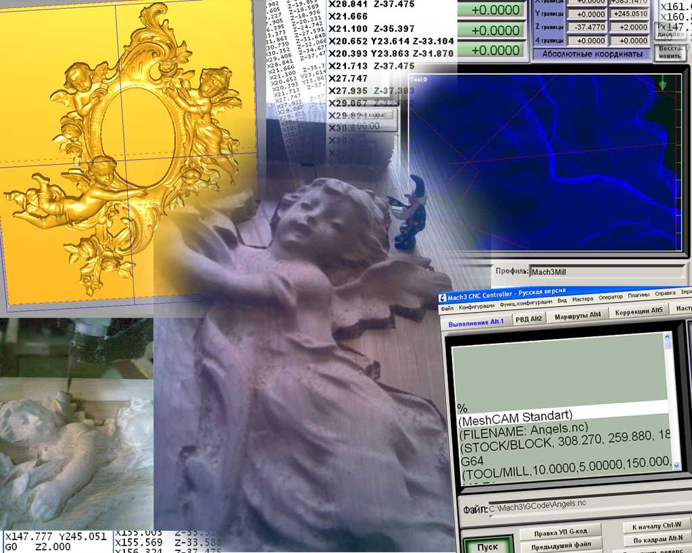Click the Правка УП G-код button
The image size is (692, 553).
[560, 533]
